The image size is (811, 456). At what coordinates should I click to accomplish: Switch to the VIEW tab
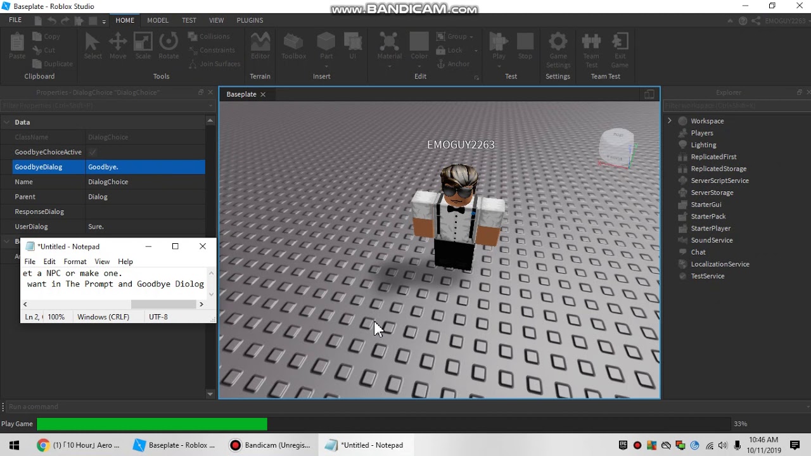coord(217,20)
